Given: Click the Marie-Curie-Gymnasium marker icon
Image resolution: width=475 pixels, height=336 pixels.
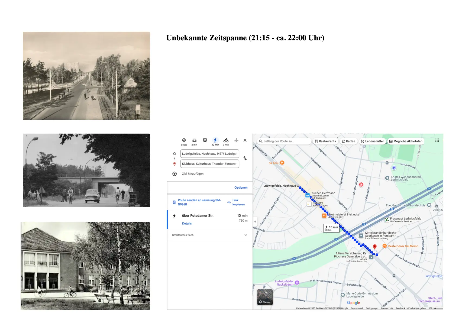Looking at the screenshot, I should pyautogui.click(x=343, y=295).
